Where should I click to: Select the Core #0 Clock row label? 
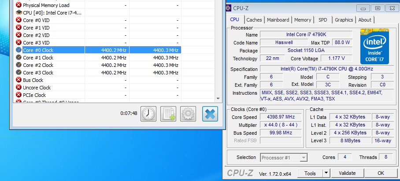[x=38, y=50]
